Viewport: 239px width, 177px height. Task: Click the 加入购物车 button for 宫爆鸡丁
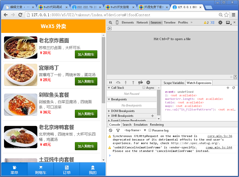click(x=86, y=81)
